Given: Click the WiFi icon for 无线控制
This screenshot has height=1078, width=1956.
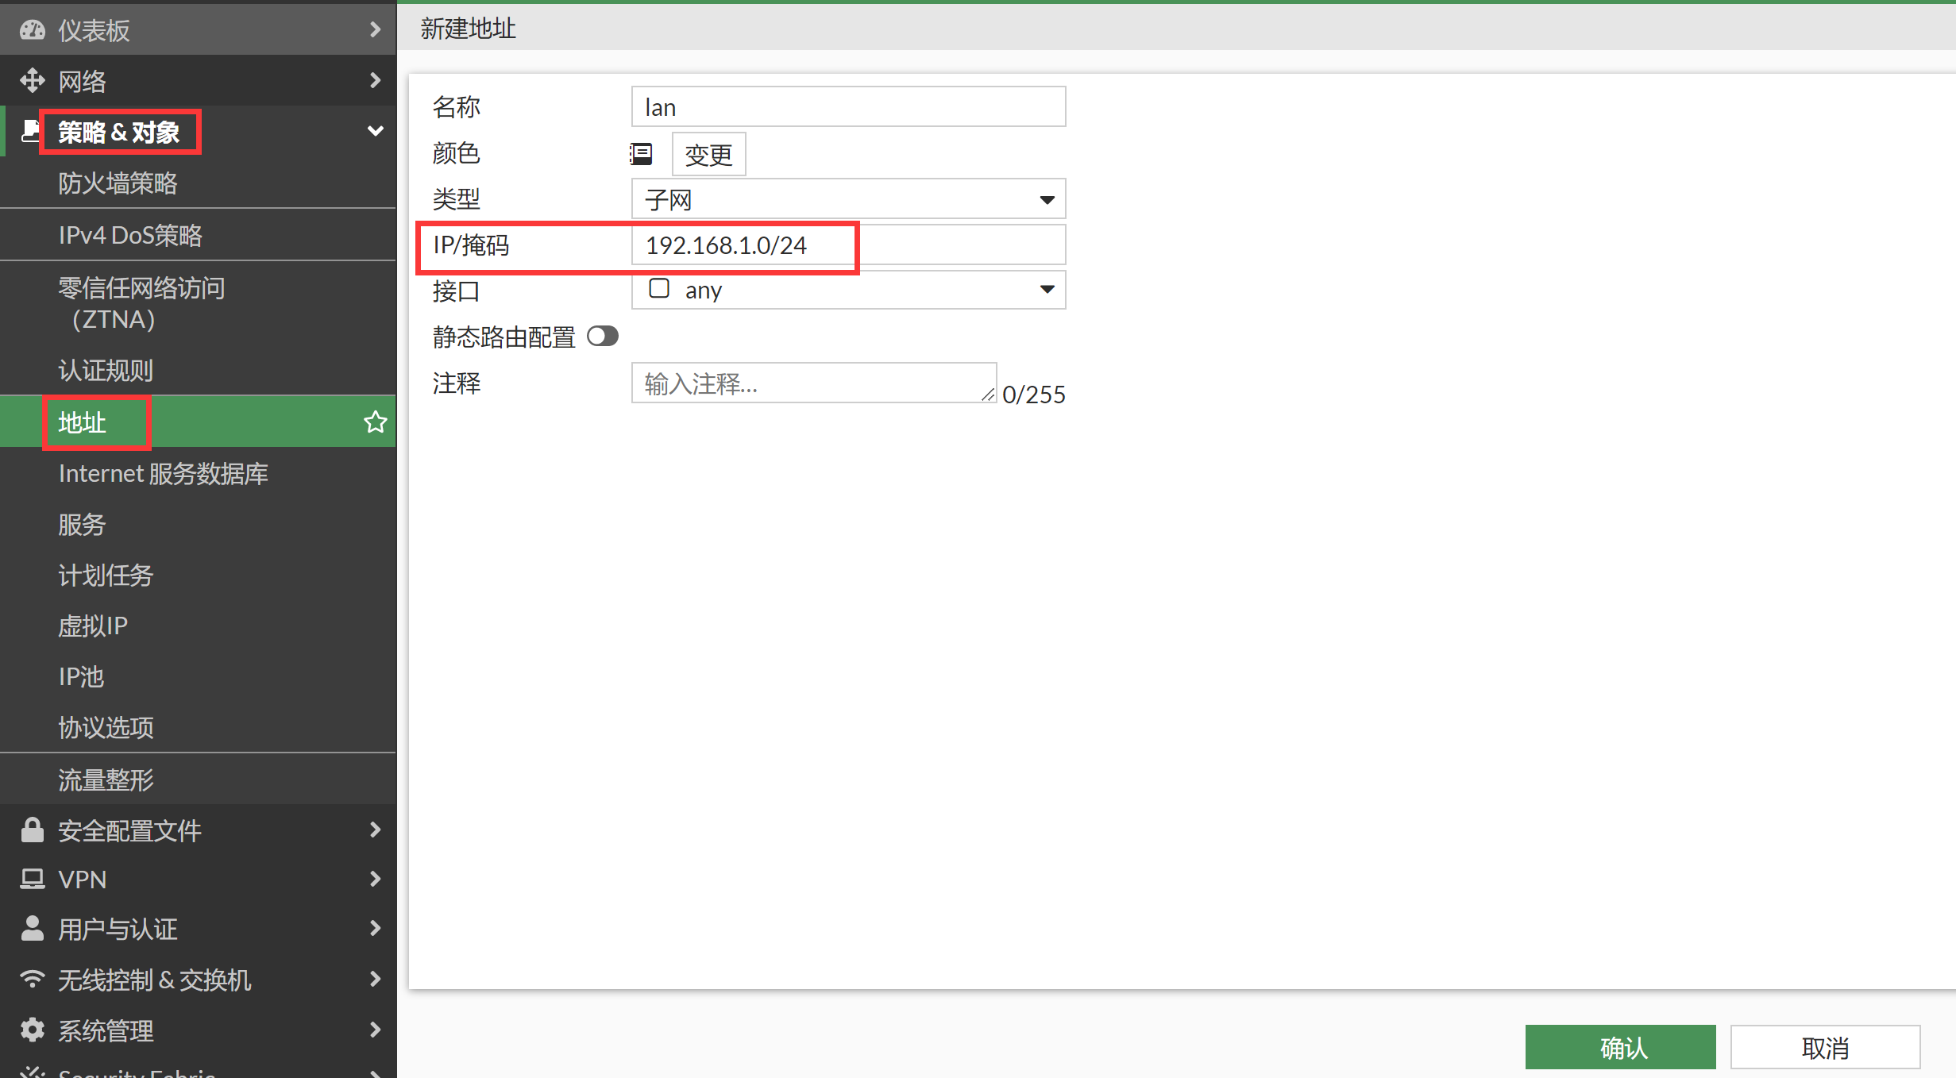Looking at the screenshot, I should point(32,979).
